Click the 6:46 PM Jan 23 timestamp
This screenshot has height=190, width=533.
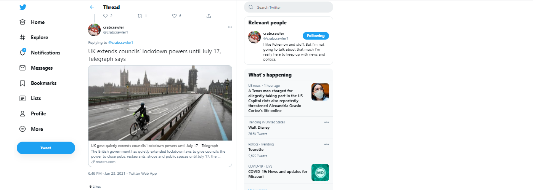tap(107, 173)
